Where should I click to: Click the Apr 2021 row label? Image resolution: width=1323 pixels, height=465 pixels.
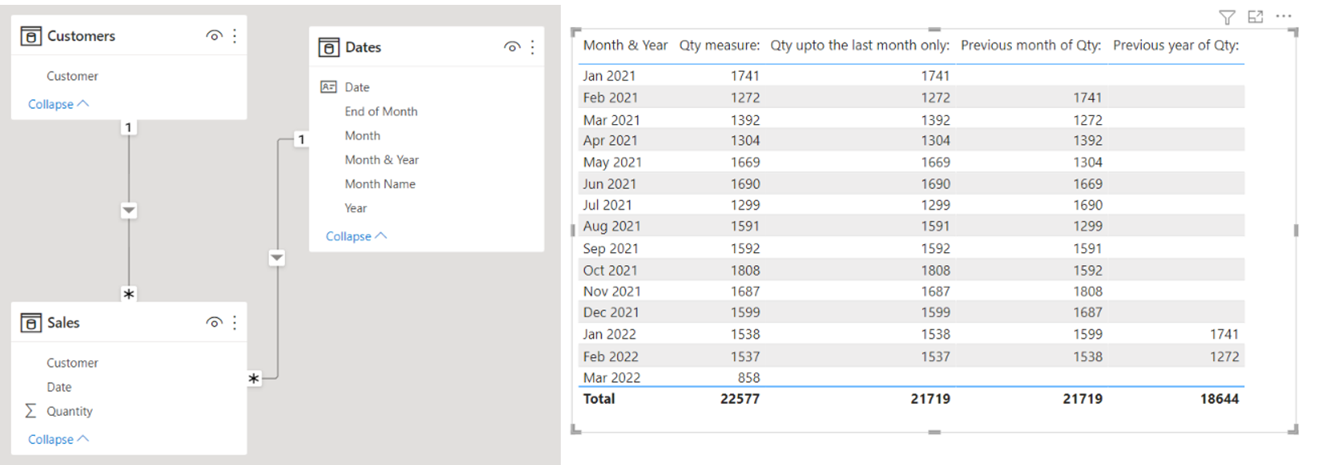(610, 140)
